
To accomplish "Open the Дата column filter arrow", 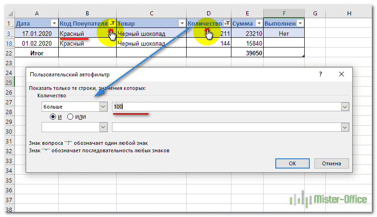I will click(54, 23).
